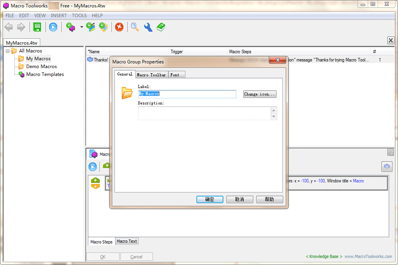The width and height of the screenshot is (398, 265).
Task: Switch to the Macro Steps tab
Action: pos(101,242)
